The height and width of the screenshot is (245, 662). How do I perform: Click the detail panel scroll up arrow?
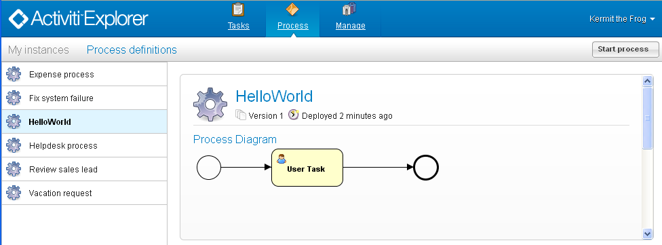click(x=647, y=81)
